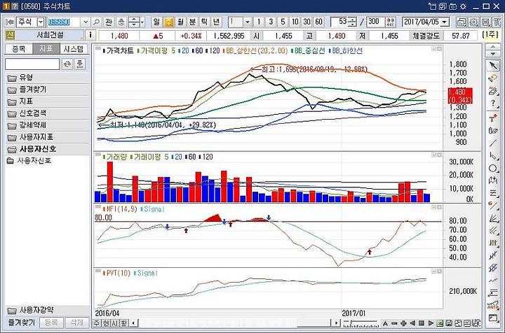
Task: Select the arrow pointer tool
Action: tap(493, 66)
